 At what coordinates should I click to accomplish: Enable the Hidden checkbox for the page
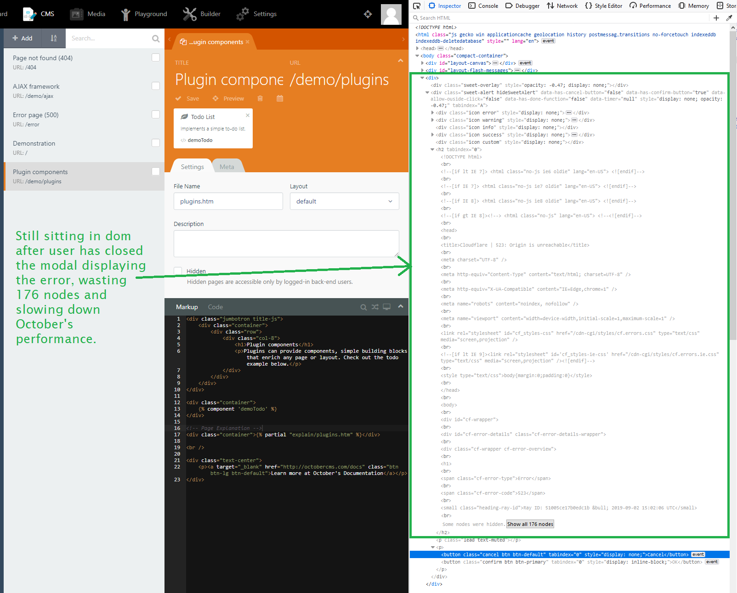[178, 271]
